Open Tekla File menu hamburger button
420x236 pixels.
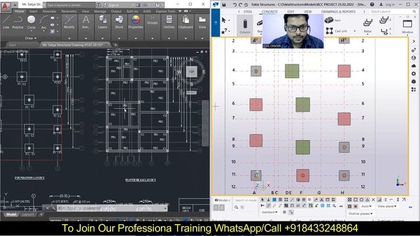(216, 22)
